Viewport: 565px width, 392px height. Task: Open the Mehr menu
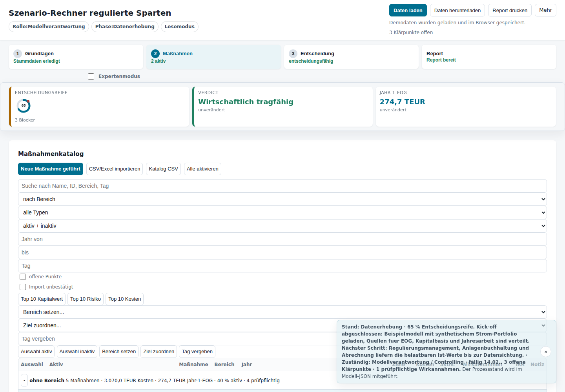click(x=545, y=10)
